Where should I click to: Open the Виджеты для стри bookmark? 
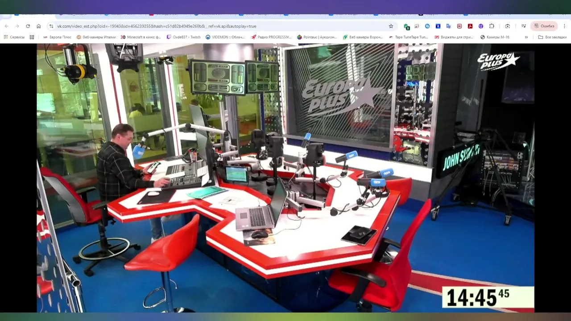pyautogui.click(x=454, y=37)
